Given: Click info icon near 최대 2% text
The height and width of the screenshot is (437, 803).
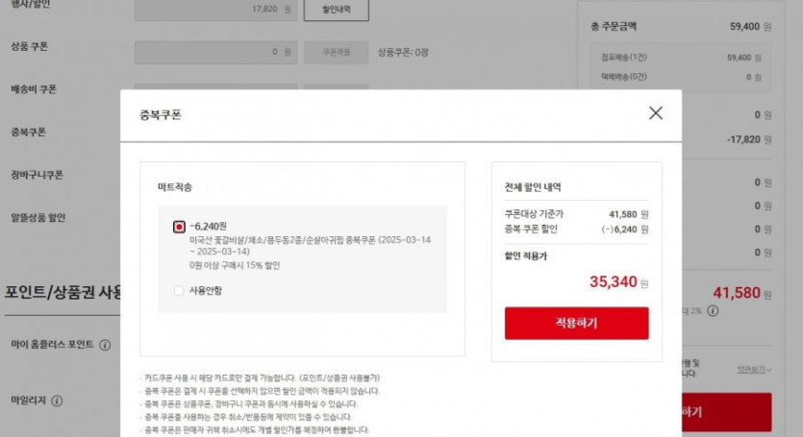Looking at the screenshot, I should click(713, 310).
